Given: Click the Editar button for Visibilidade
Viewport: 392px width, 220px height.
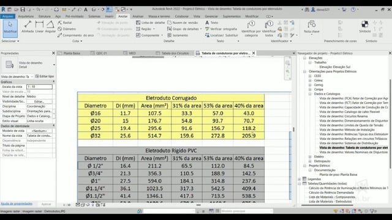Looking at the screenshot, I should click(x=39, y=101).
